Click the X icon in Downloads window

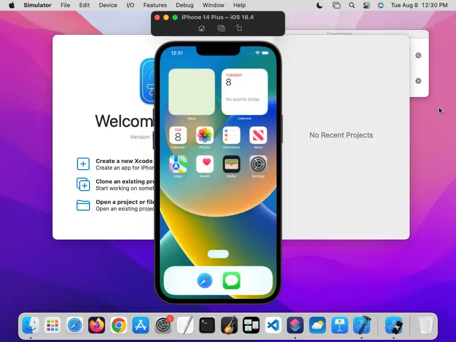[418, 81]
